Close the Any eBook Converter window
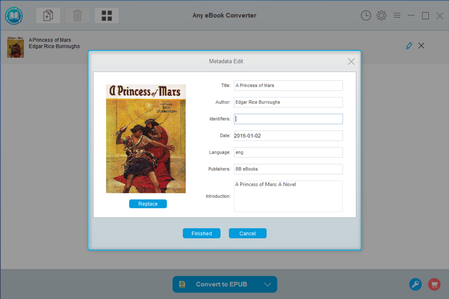 point(440,15)
